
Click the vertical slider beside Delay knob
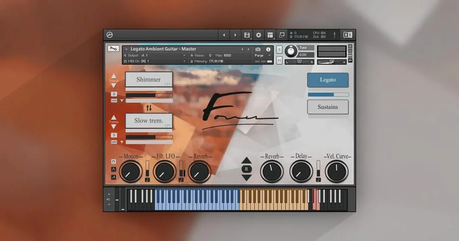(x=318, y=168)
